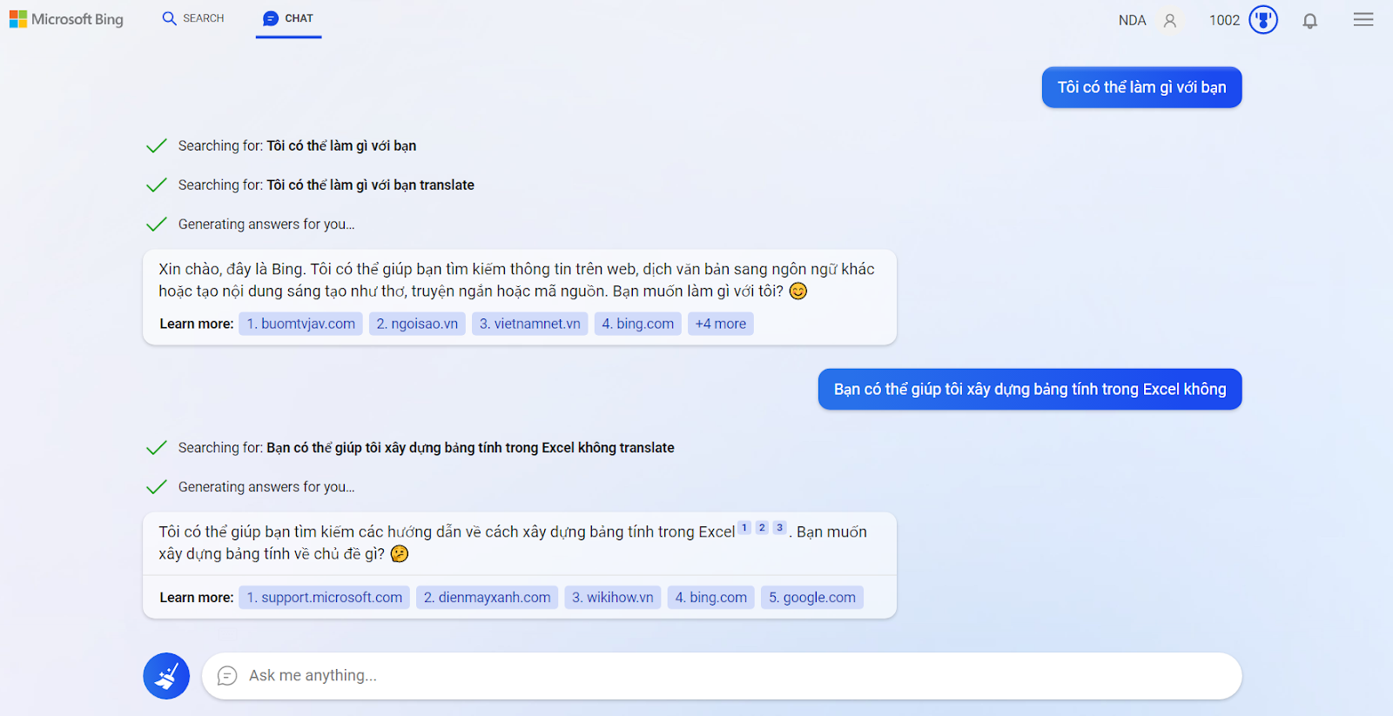1393x716 pixels.
Task: Click thinking emoji in second answer
Action: (399, 554)
